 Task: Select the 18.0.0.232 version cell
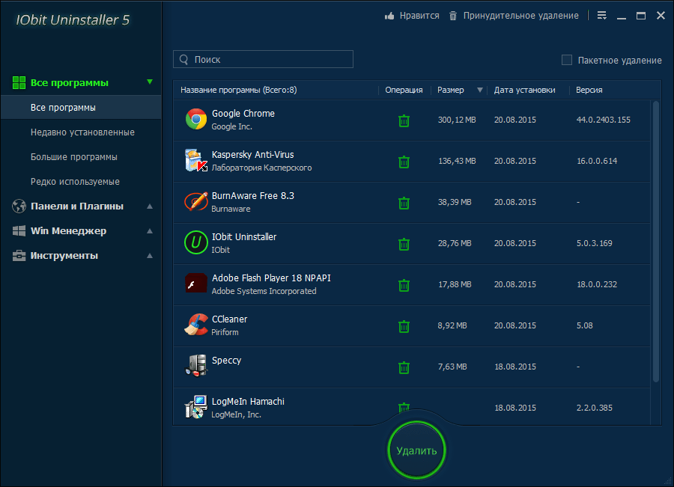[597, 284]
